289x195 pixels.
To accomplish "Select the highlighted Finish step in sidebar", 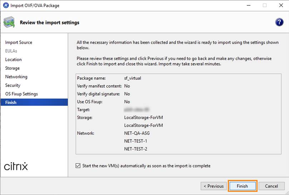I will (11, 102).
